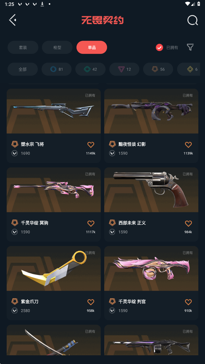Favorite the 黯夜怪谈 幻影 heart icon
Image resolution: width=205 pixels, height=364 pixels.
pos(188,145)
